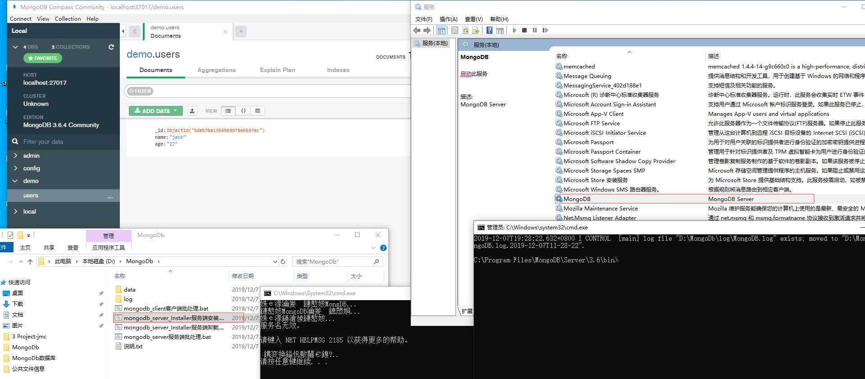The image size is (865, 379).
Task: Open Explorer help question mark
Action: coord(383,248)
